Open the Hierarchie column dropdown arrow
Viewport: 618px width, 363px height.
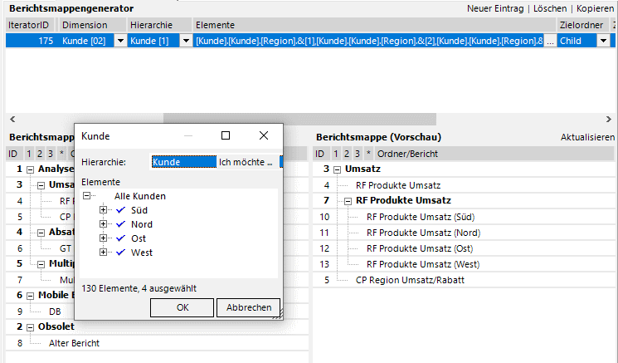(185, 41)
